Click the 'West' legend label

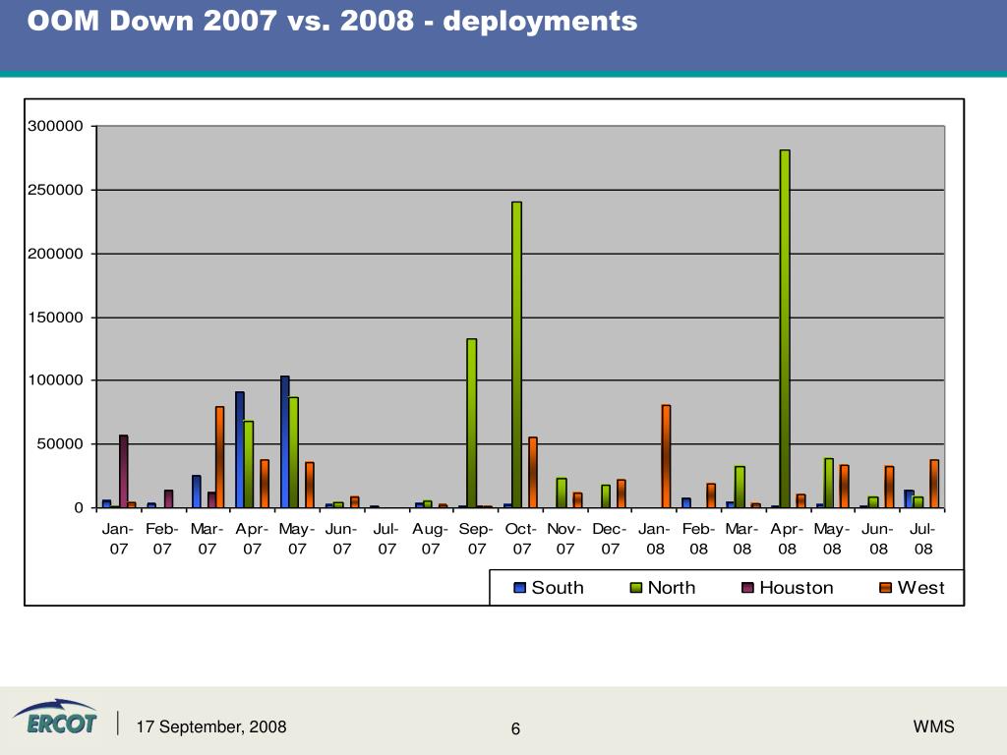pos(920,588)
